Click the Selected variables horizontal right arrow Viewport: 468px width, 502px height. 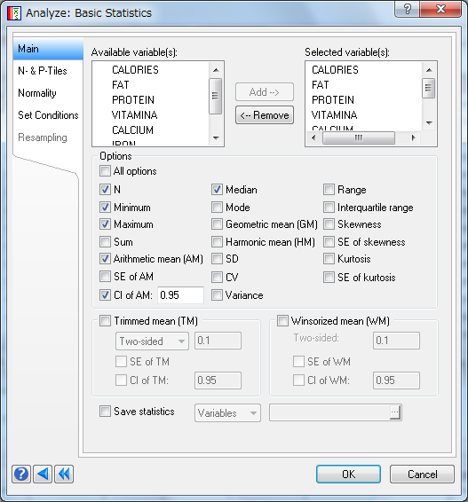413,137
